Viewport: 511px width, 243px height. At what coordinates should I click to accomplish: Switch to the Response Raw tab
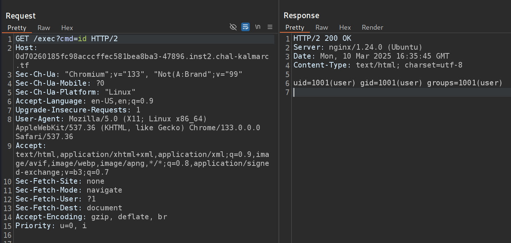coord(322,27)
